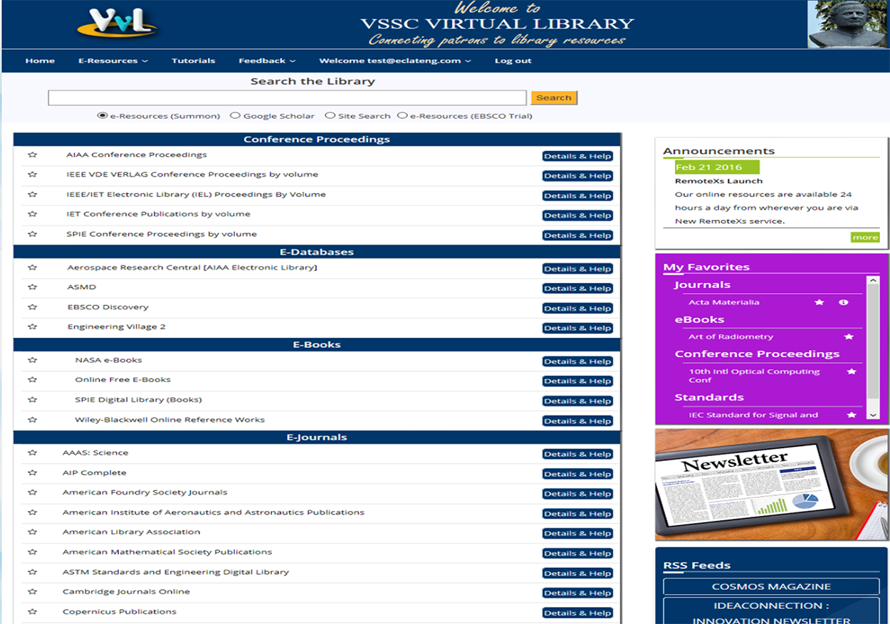The width and height of the screenshot is (890, 624).
Task: Click the VvL library logo
Action: (117, 25)
